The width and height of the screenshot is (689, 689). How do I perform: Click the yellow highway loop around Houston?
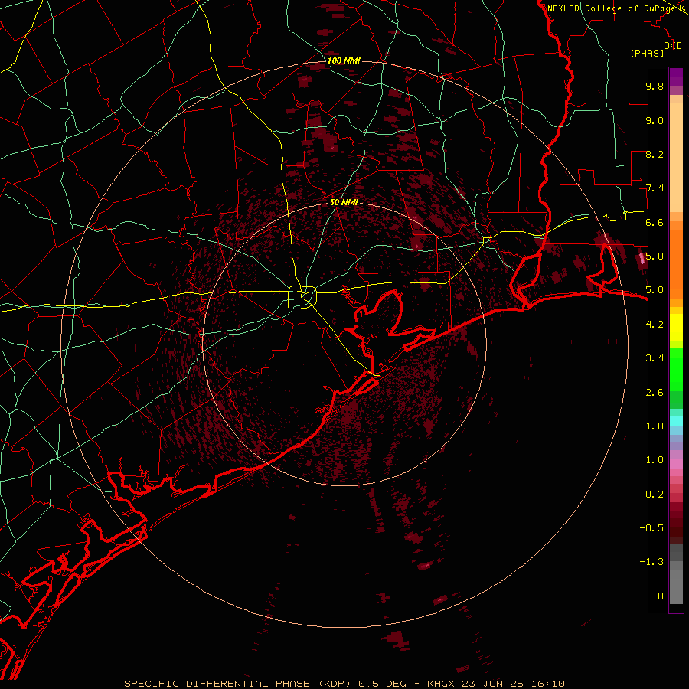click(x=302, y=298)
